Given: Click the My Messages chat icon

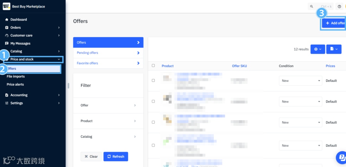Looking at the screenshot, I should pos(7,43).
